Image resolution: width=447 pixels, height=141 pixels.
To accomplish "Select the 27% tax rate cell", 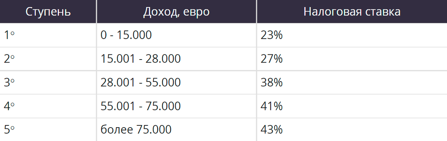I will (352, 59).
